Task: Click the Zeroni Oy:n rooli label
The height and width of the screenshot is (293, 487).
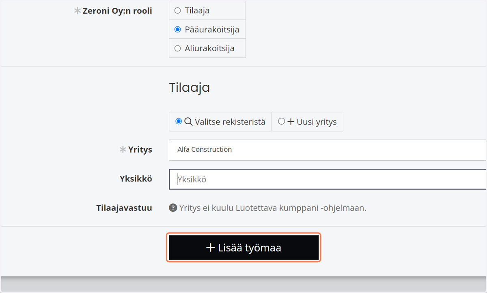Action: pos(117,11)
